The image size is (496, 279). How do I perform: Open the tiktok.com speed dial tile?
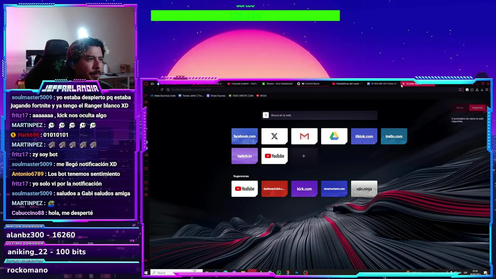click(x=364, y=136)
